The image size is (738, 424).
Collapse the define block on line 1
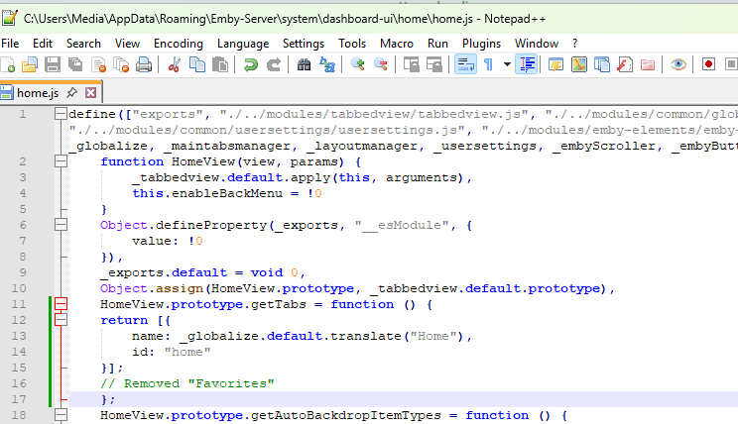(x=61, y=114)
